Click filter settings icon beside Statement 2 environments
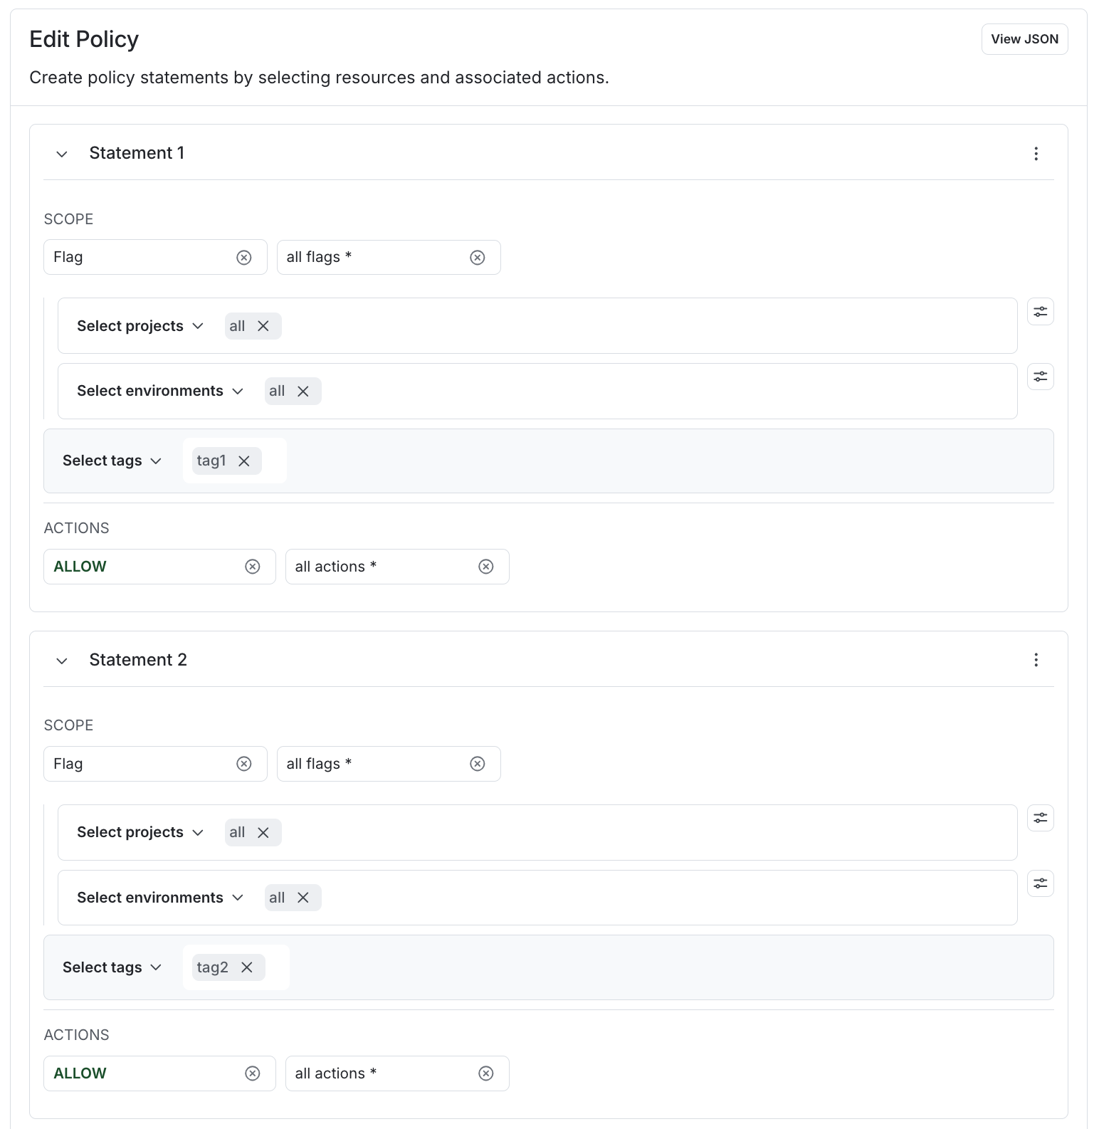Viewport: 1099px width, 1129px height. tap(1040, 883)
